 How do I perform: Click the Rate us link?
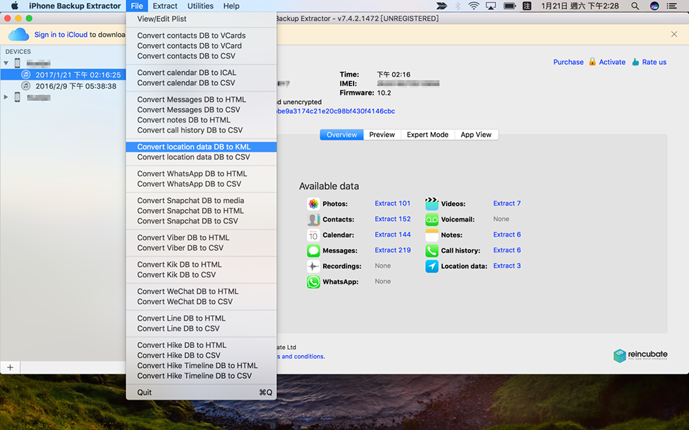[655, 62]
